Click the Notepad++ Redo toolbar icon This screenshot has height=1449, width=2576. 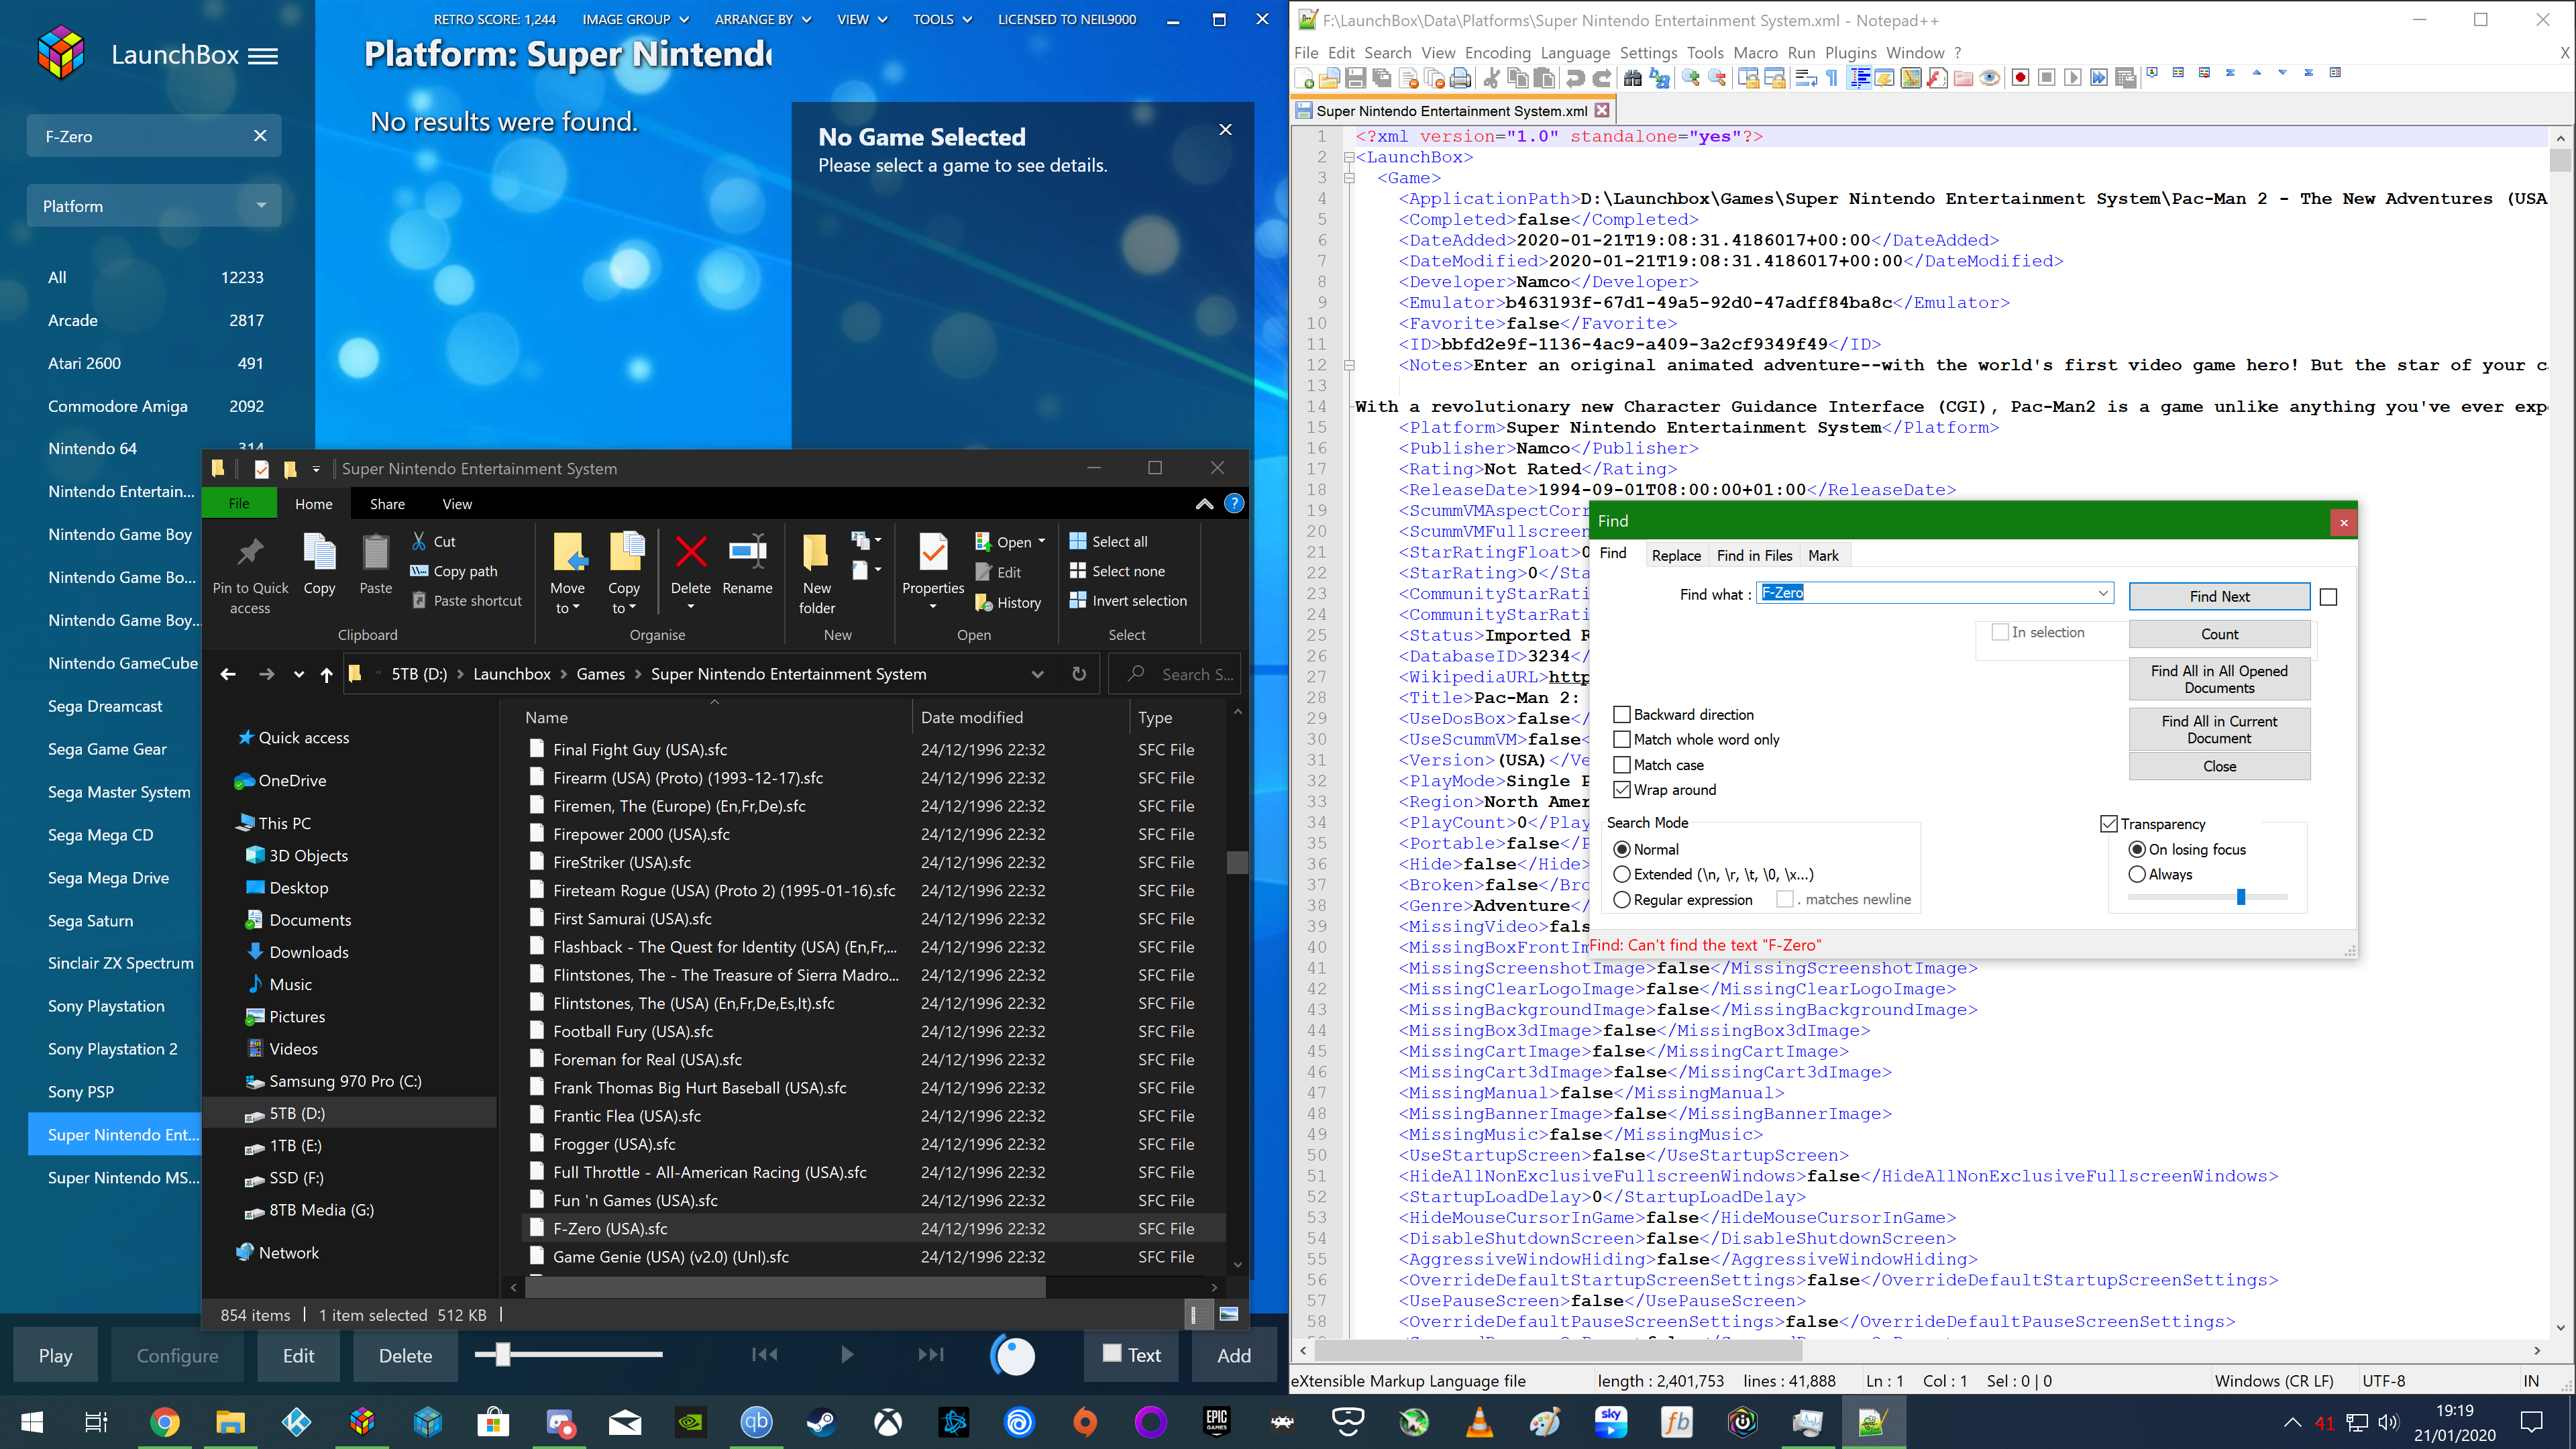[1602, 78]
